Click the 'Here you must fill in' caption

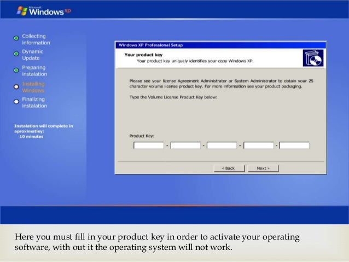(x=157, y=242)
